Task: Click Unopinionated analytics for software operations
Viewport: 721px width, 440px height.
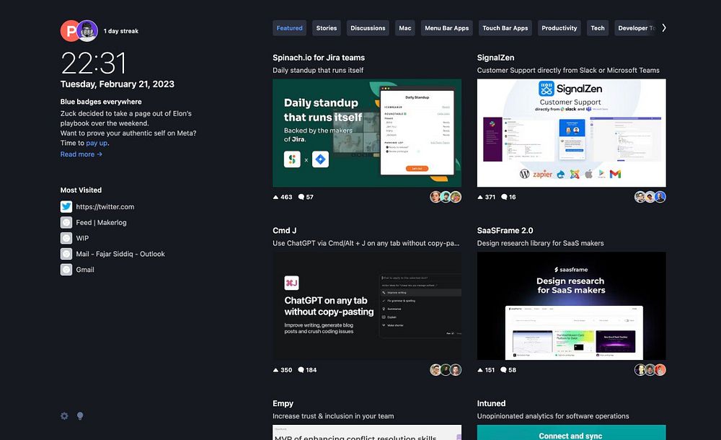Action: pyautogui.click(x=553, y=416)
